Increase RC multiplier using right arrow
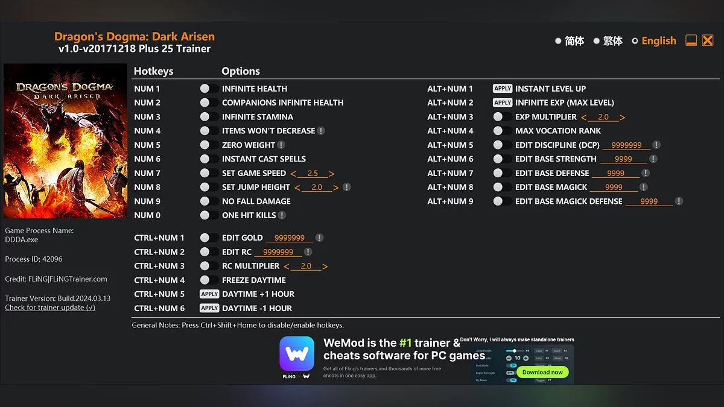 (x=325, y=267)
